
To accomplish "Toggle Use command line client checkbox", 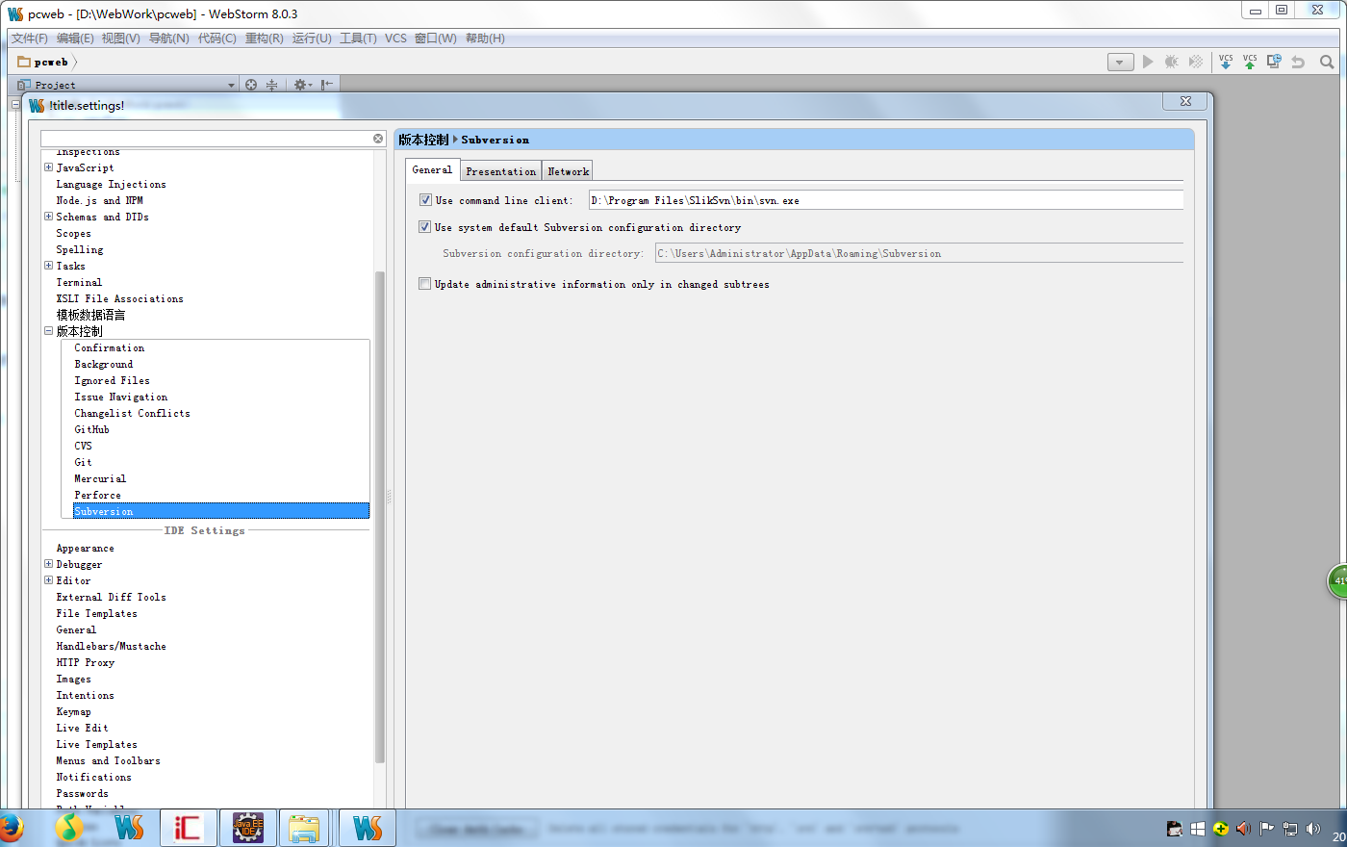I will coord(425,200).
